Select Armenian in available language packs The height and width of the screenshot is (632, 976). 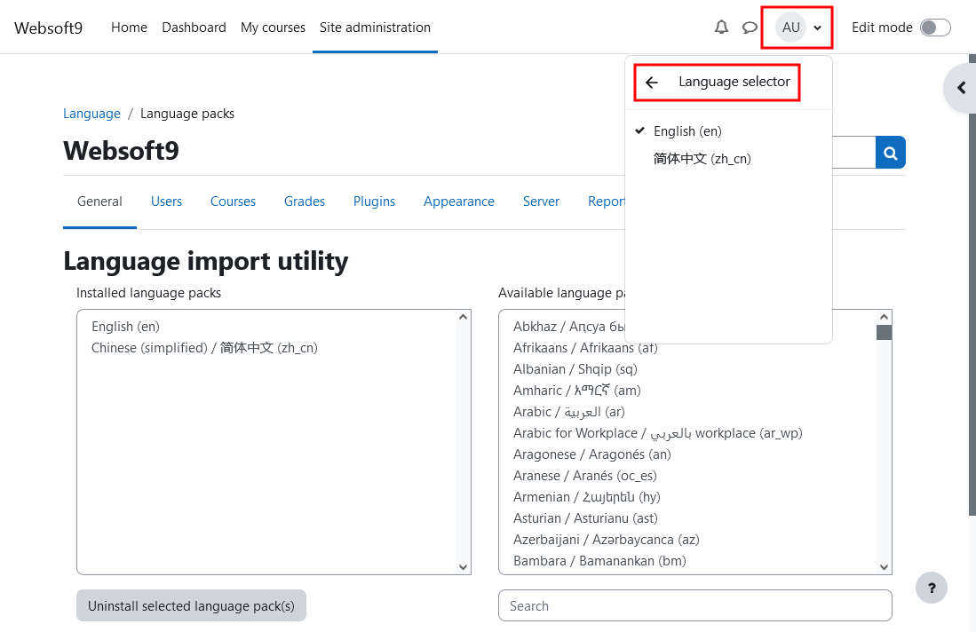(x=586, y=497)
